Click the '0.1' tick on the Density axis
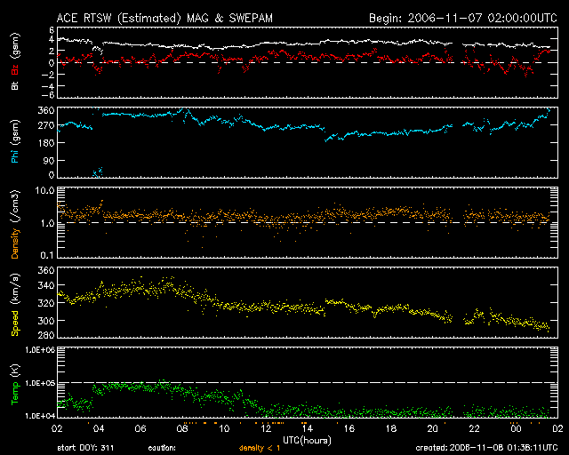 tap(47, 255)
